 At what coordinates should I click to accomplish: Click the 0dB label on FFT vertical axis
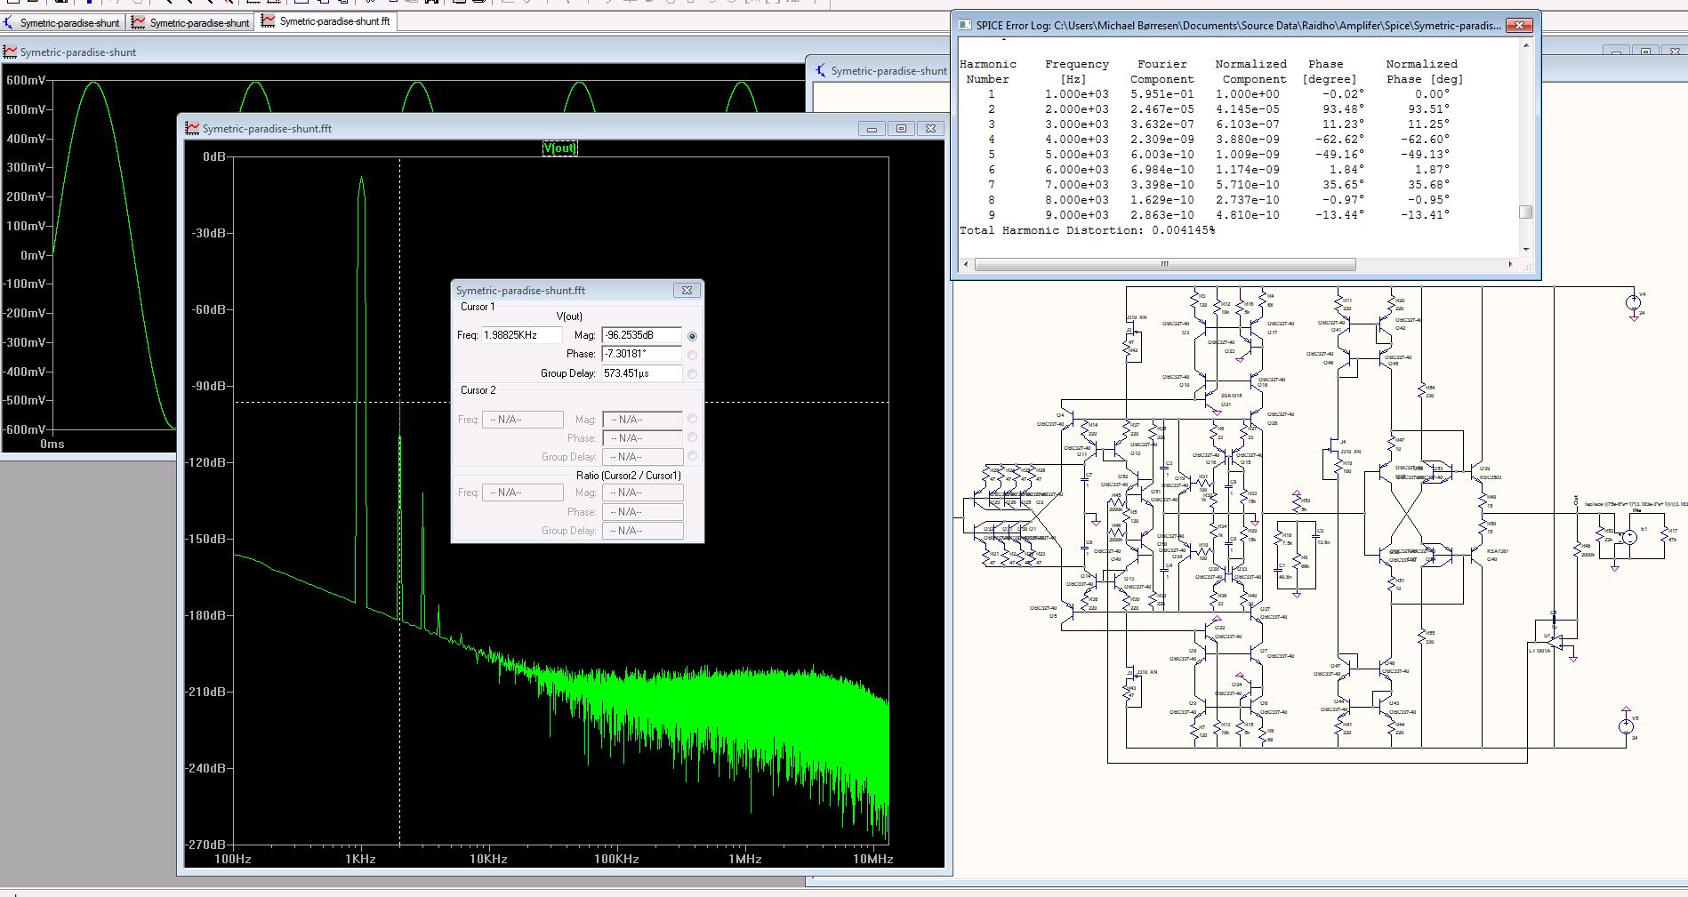(214, 156)
